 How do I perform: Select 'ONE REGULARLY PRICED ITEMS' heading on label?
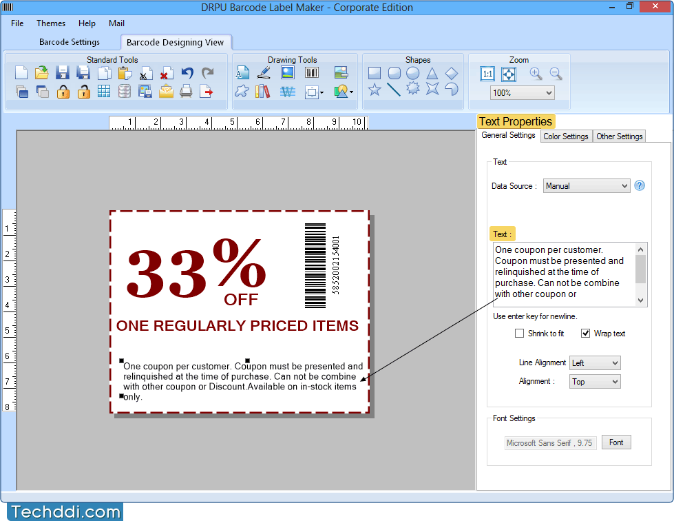click(x=238, y=326)
